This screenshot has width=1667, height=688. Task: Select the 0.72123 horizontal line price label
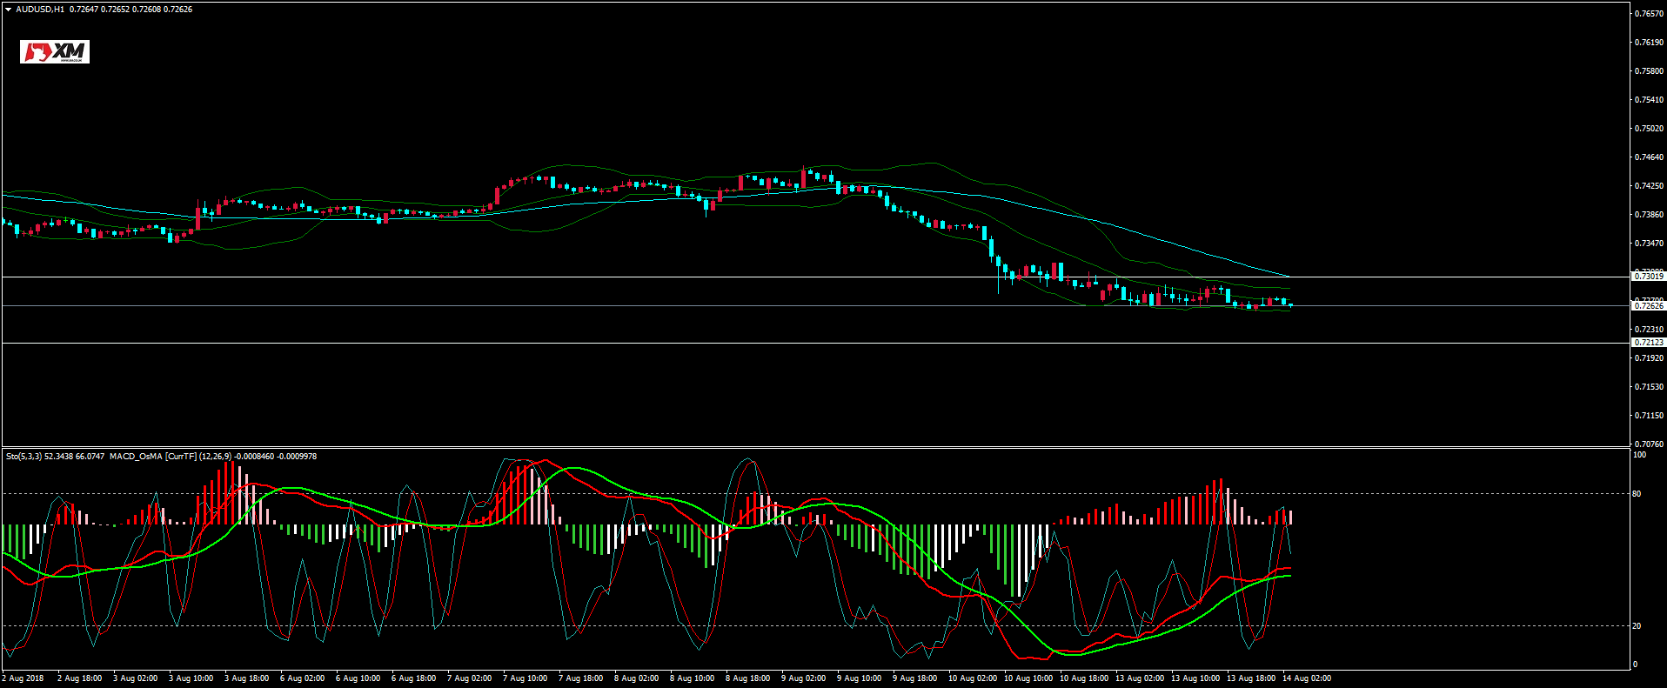pyautogui.click(x=1649, y=343)
